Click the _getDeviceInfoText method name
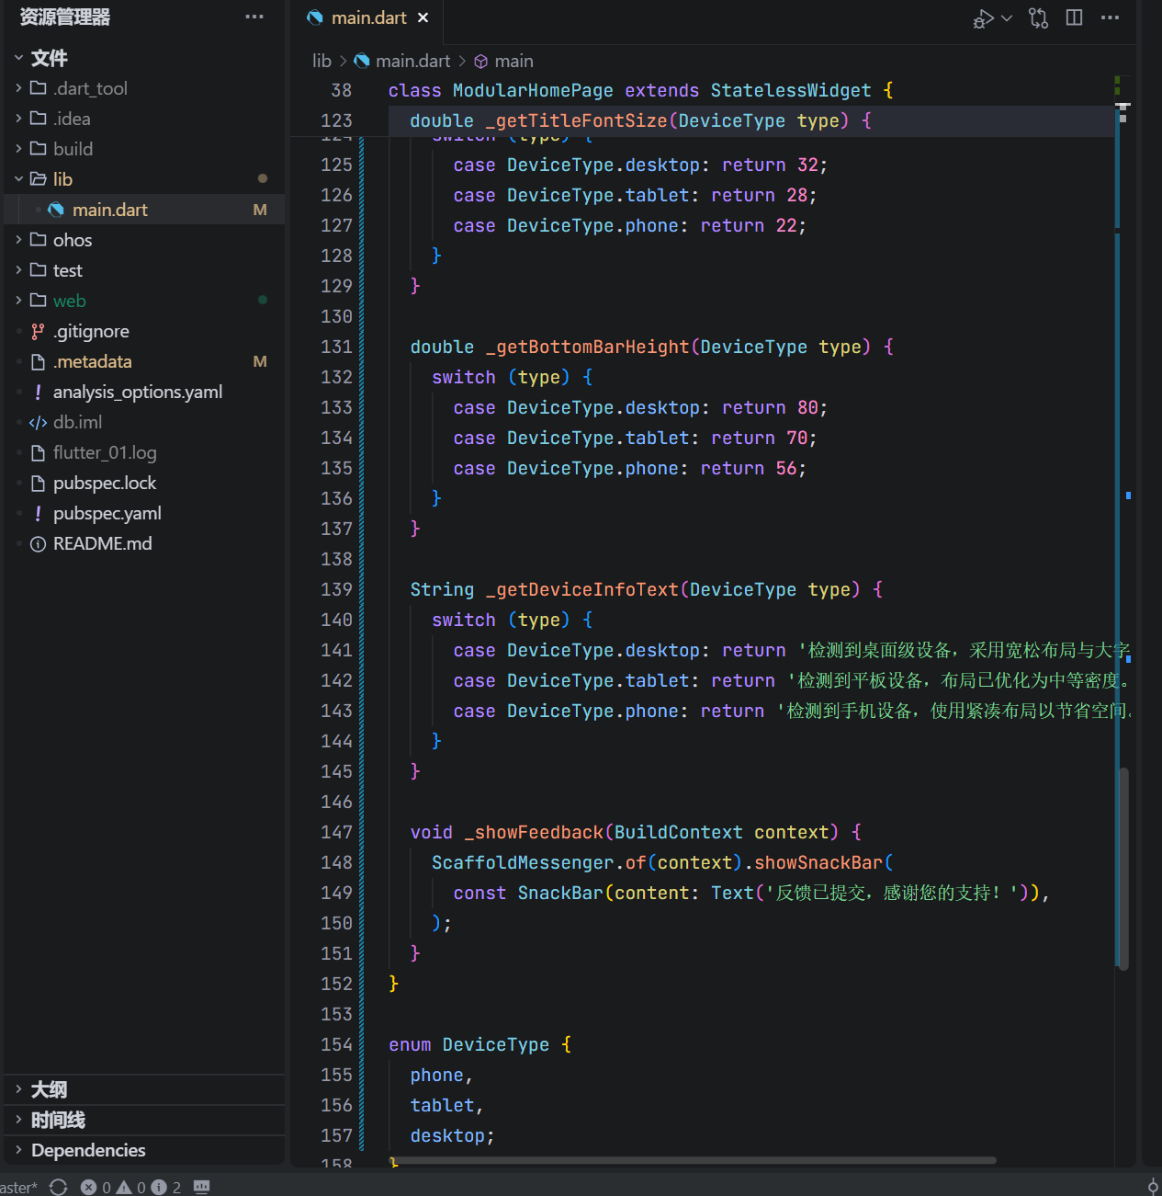This screenshot has height=1196, width=1162. coord(581,589)
